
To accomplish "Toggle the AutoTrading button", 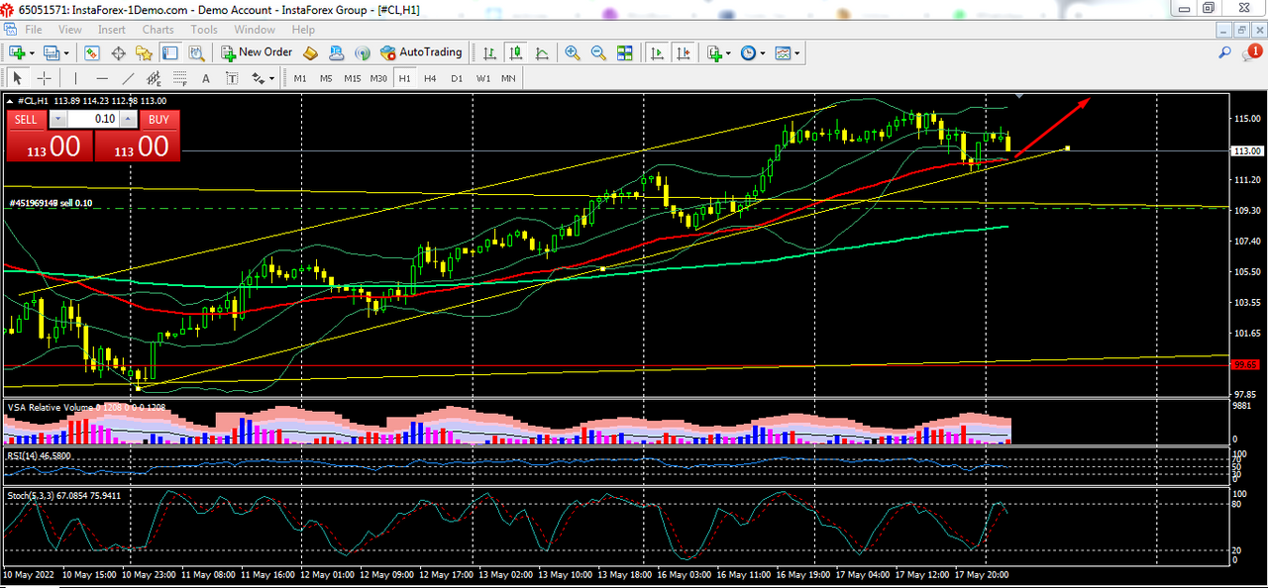I will [421, 52].
